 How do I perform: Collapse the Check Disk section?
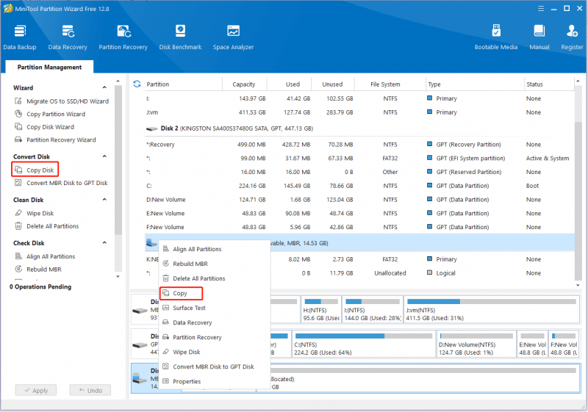(104, 242)
